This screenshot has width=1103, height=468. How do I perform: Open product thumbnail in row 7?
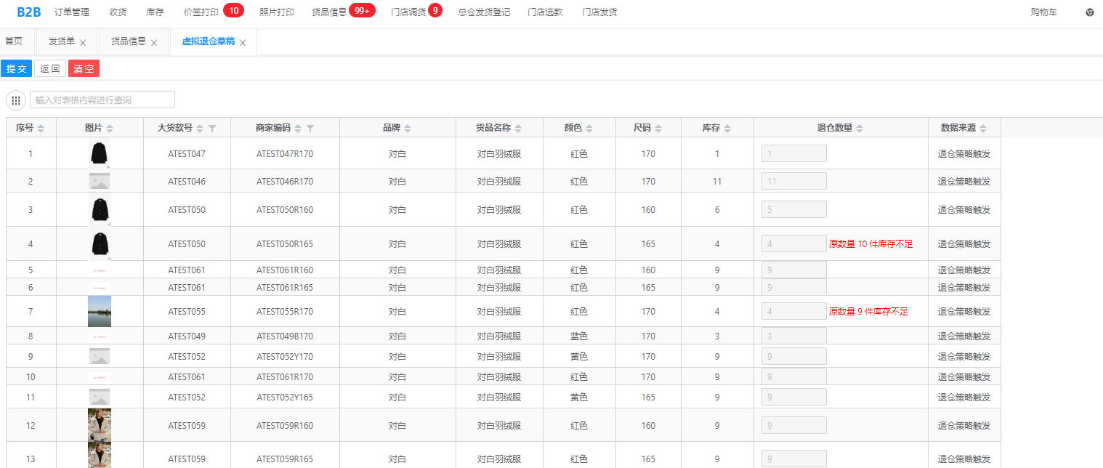[x=100, y=312]
